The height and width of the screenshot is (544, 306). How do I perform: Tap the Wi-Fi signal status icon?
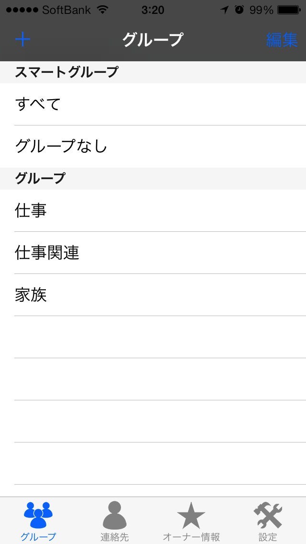[x=102, y=10]
